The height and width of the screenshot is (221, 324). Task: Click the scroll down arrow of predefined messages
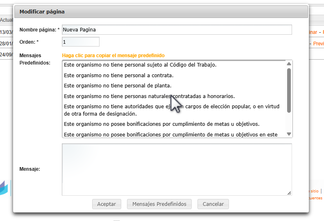[289, 134]
